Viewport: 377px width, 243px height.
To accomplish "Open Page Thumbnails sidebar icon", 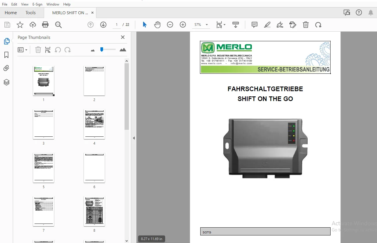I will (x=6, y=41).
